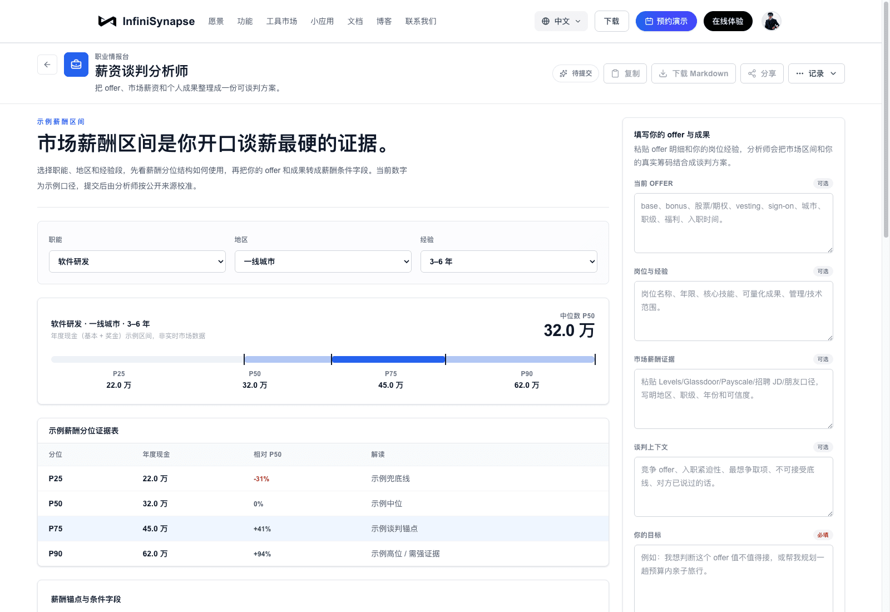Select the P50 table row
The width and height of the screenshot is (890, 612).
[323, 504]
